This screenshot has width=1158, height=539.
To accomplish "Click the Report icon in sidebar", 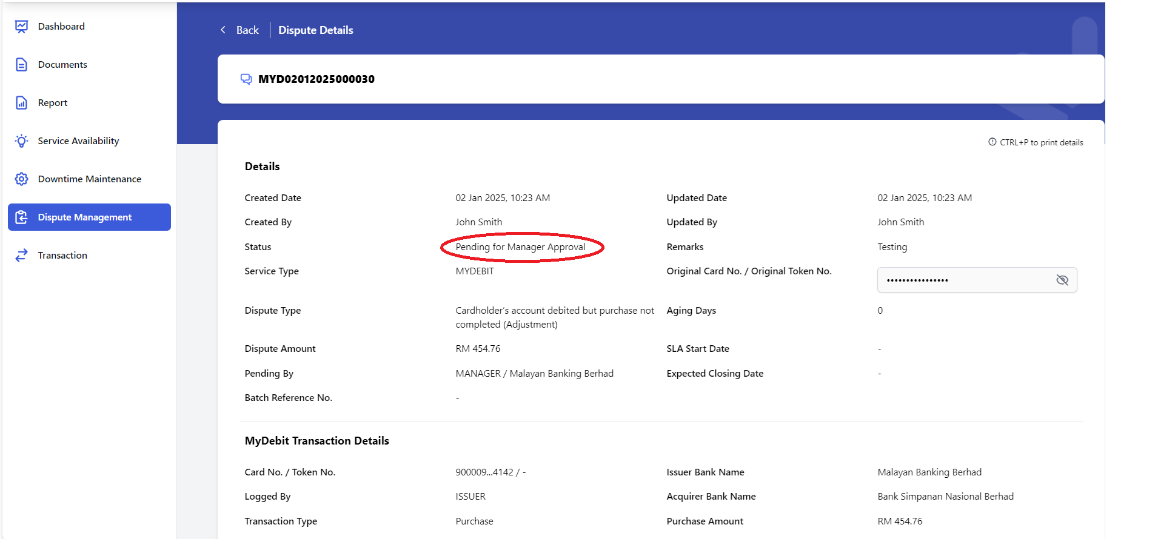I will pos(22,103).
